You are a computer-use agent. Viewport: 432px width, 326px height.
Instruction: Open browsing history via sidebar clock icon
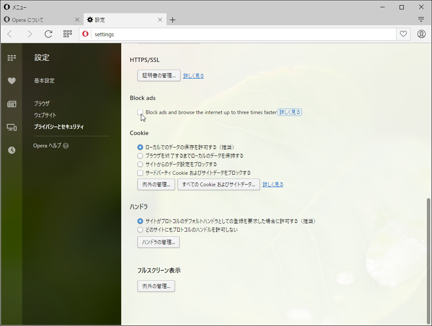pos(12,150)
